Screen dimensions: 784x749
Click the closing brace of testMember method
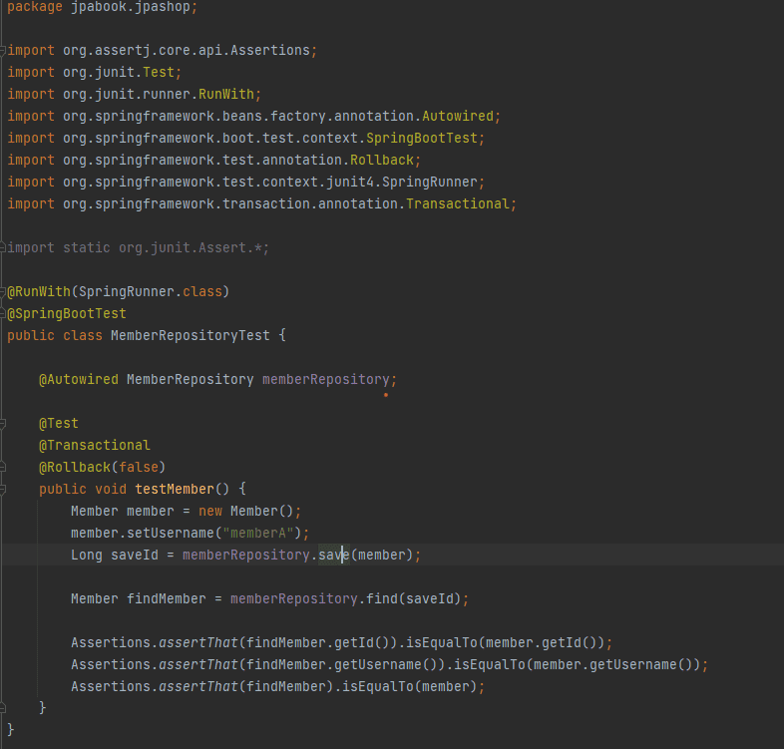43,708
